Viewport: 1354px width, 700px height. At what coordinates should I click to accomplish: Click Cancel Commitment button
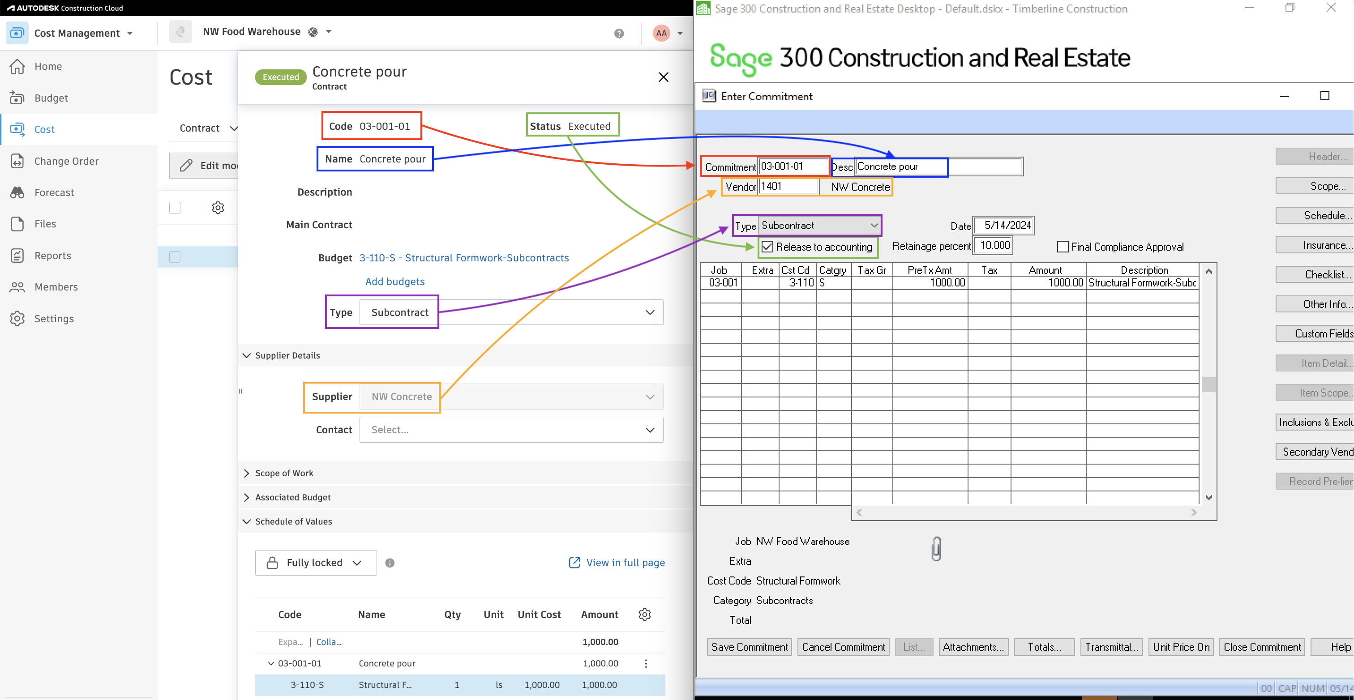click(x=843, y=647)
